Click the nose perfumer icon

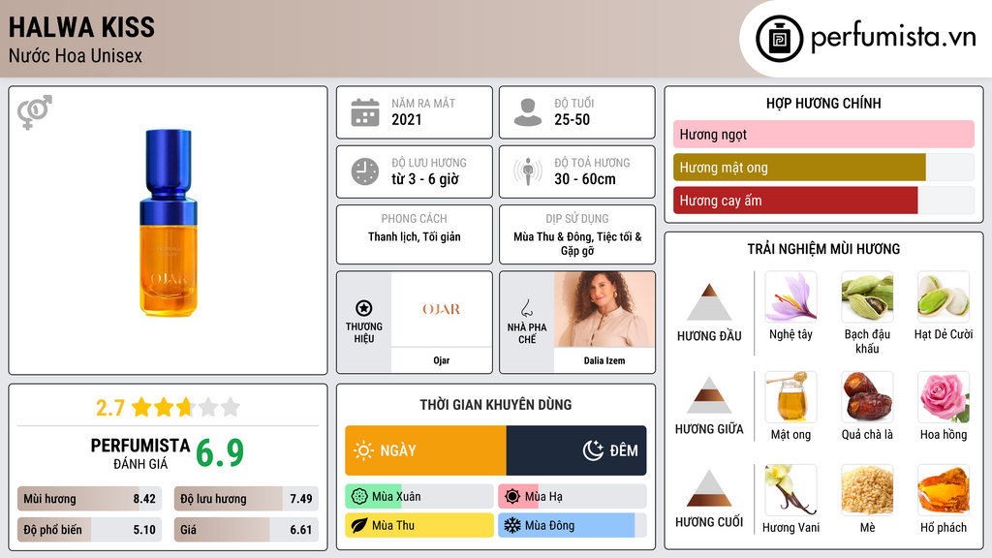coord(526,308)
